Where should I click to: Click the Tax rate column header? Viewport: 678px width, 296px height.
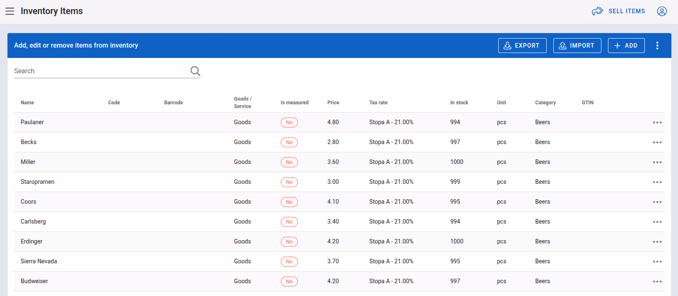click(x=379, y=103)
